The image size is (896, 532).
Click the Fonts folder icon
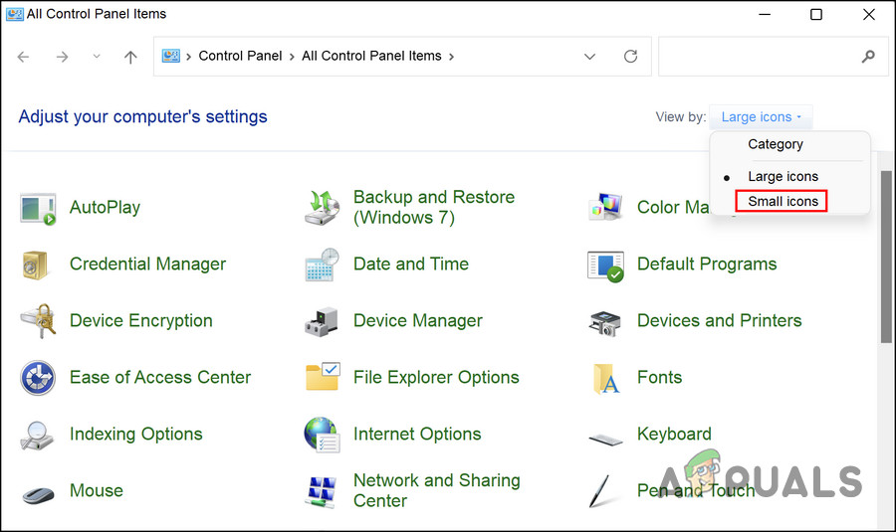click(x=605, y=378)
